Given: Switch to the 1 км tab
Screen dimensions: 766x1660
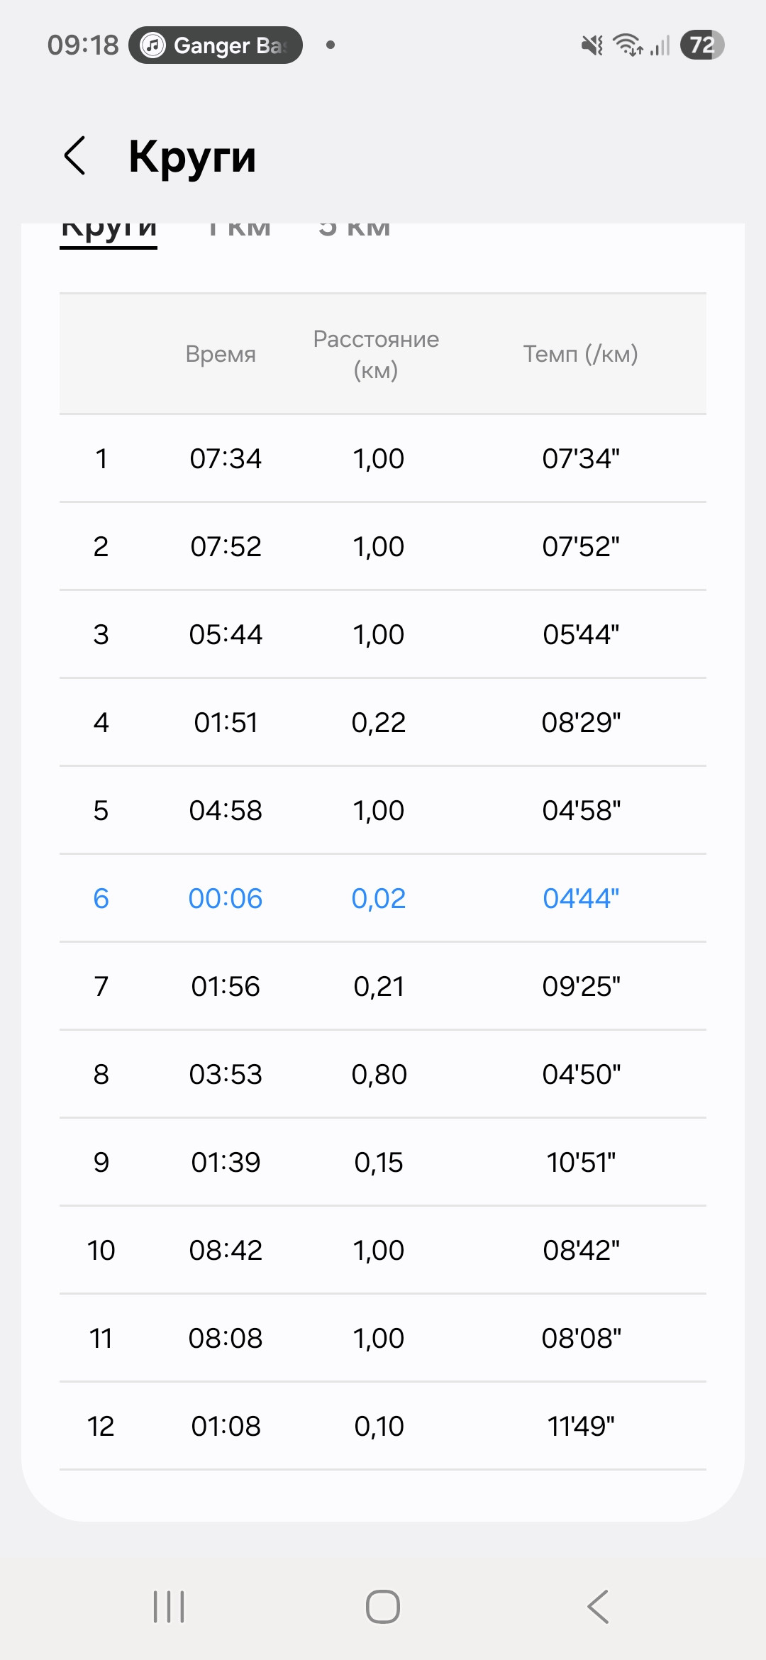Looking at the screenshot, I should 239,230.
